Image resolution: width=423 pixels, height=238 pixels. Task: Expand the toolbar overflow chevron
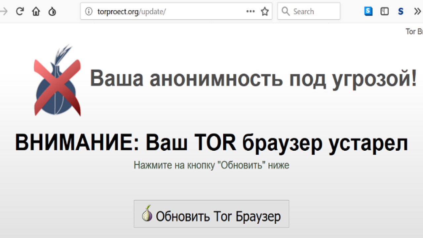417,12
